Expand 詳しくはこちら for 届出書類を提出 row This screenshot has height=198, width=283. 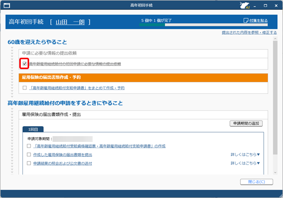coord(245,154)
